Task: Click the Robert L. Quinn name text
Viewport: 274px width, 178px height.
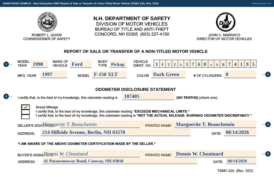Action: 47,35
